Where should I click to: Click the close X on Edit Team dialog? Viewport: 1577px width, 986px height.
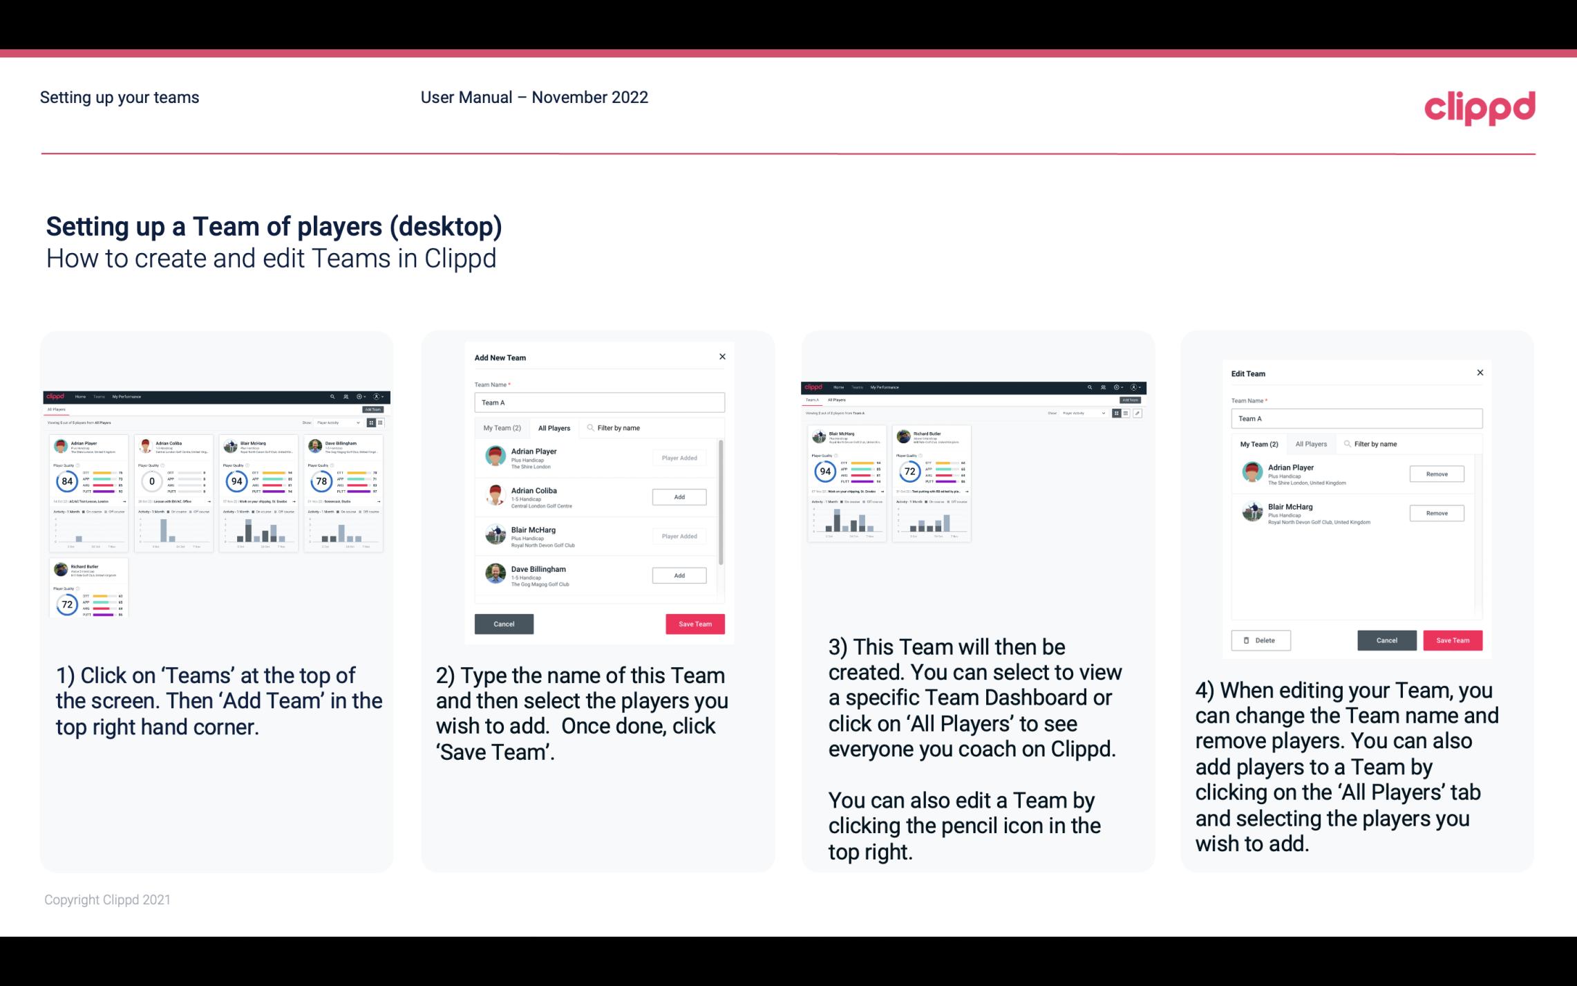pyautogui.click(x=1480, y=373)
